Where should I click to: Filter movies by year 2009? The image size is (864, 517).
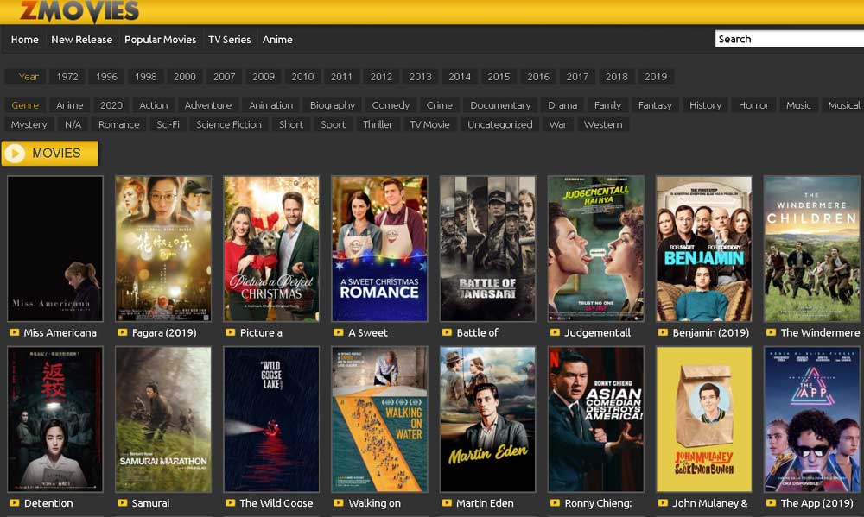(x=264, y=77)
